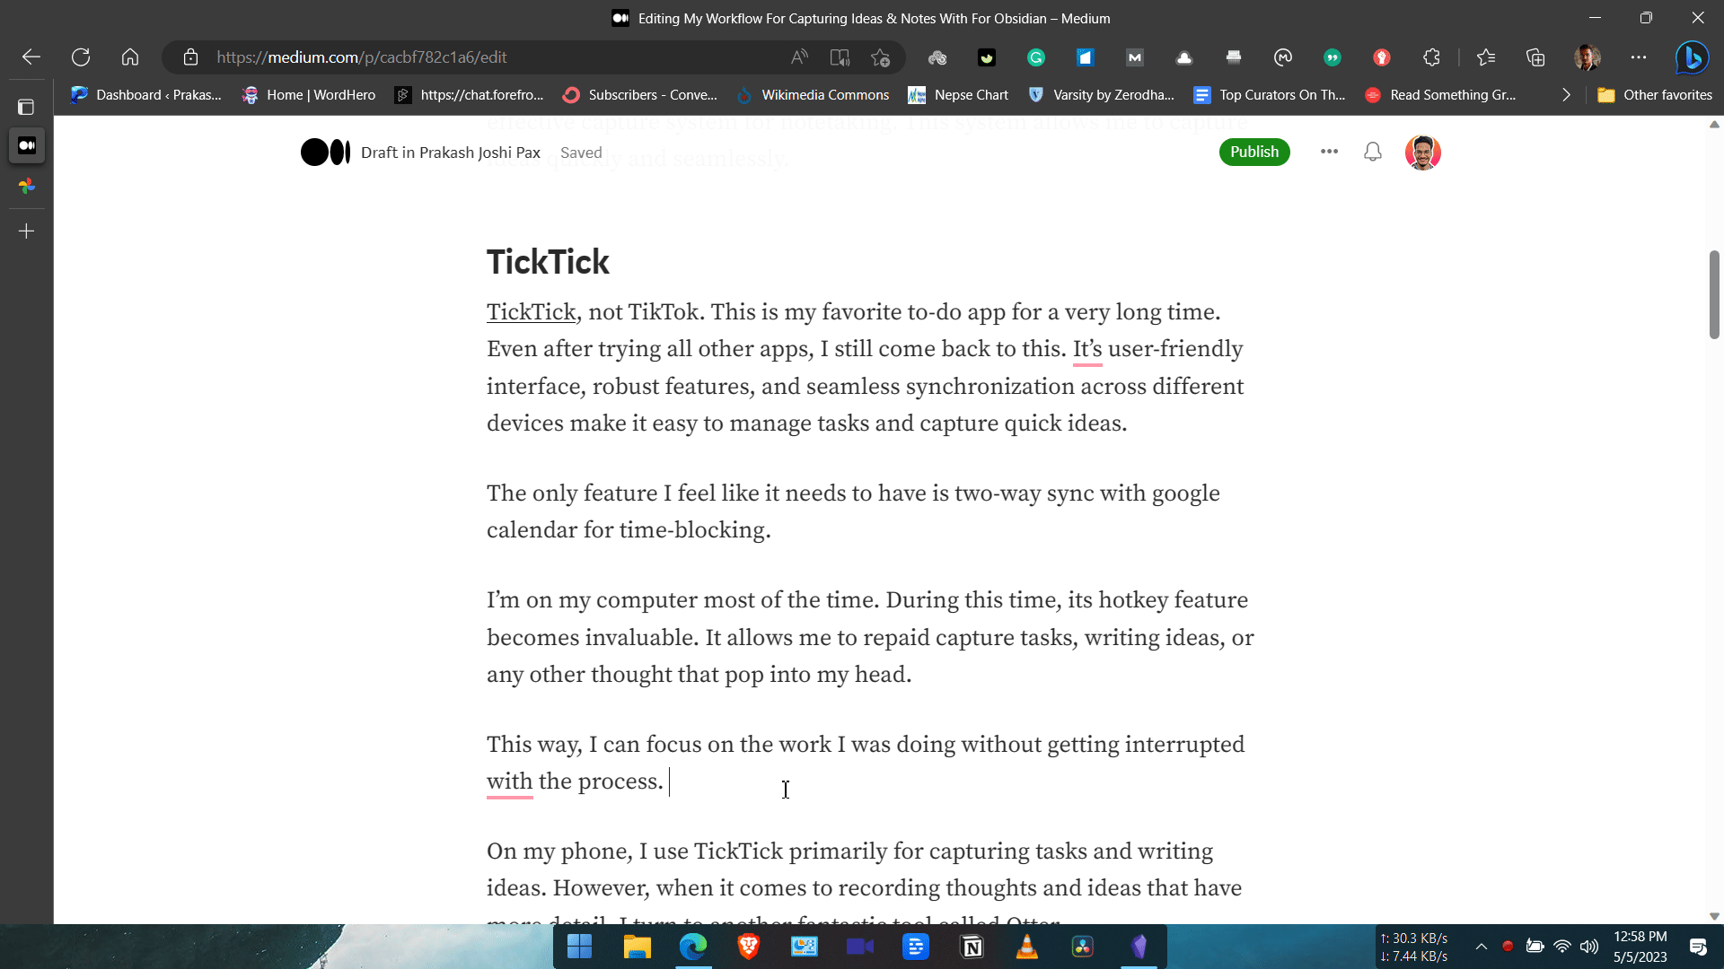Viewport: 1724px width, 969px height.
Task: Open the chat.forefro... bookmark
Action: tap(470, 95)
